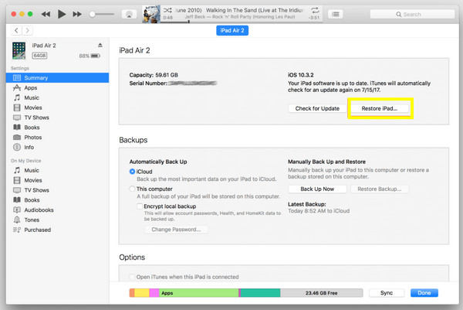This screenshot has height=310, width=463.
Task: Open Books under Settings
Action: (x=32, y=128)
